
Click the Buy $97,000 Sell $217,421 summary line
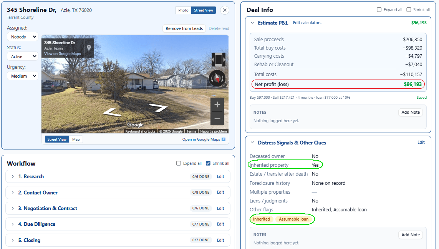300,98
